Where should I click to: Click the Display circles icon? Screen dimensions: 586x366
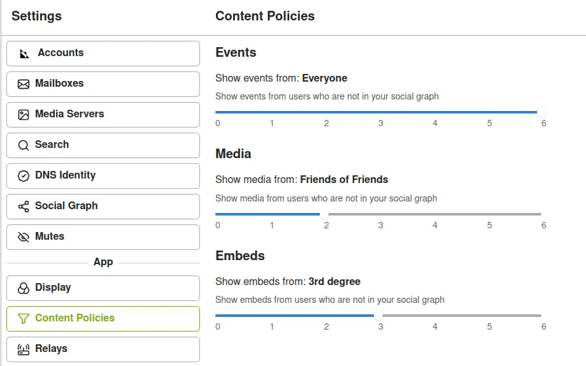(x=24, y=288)
